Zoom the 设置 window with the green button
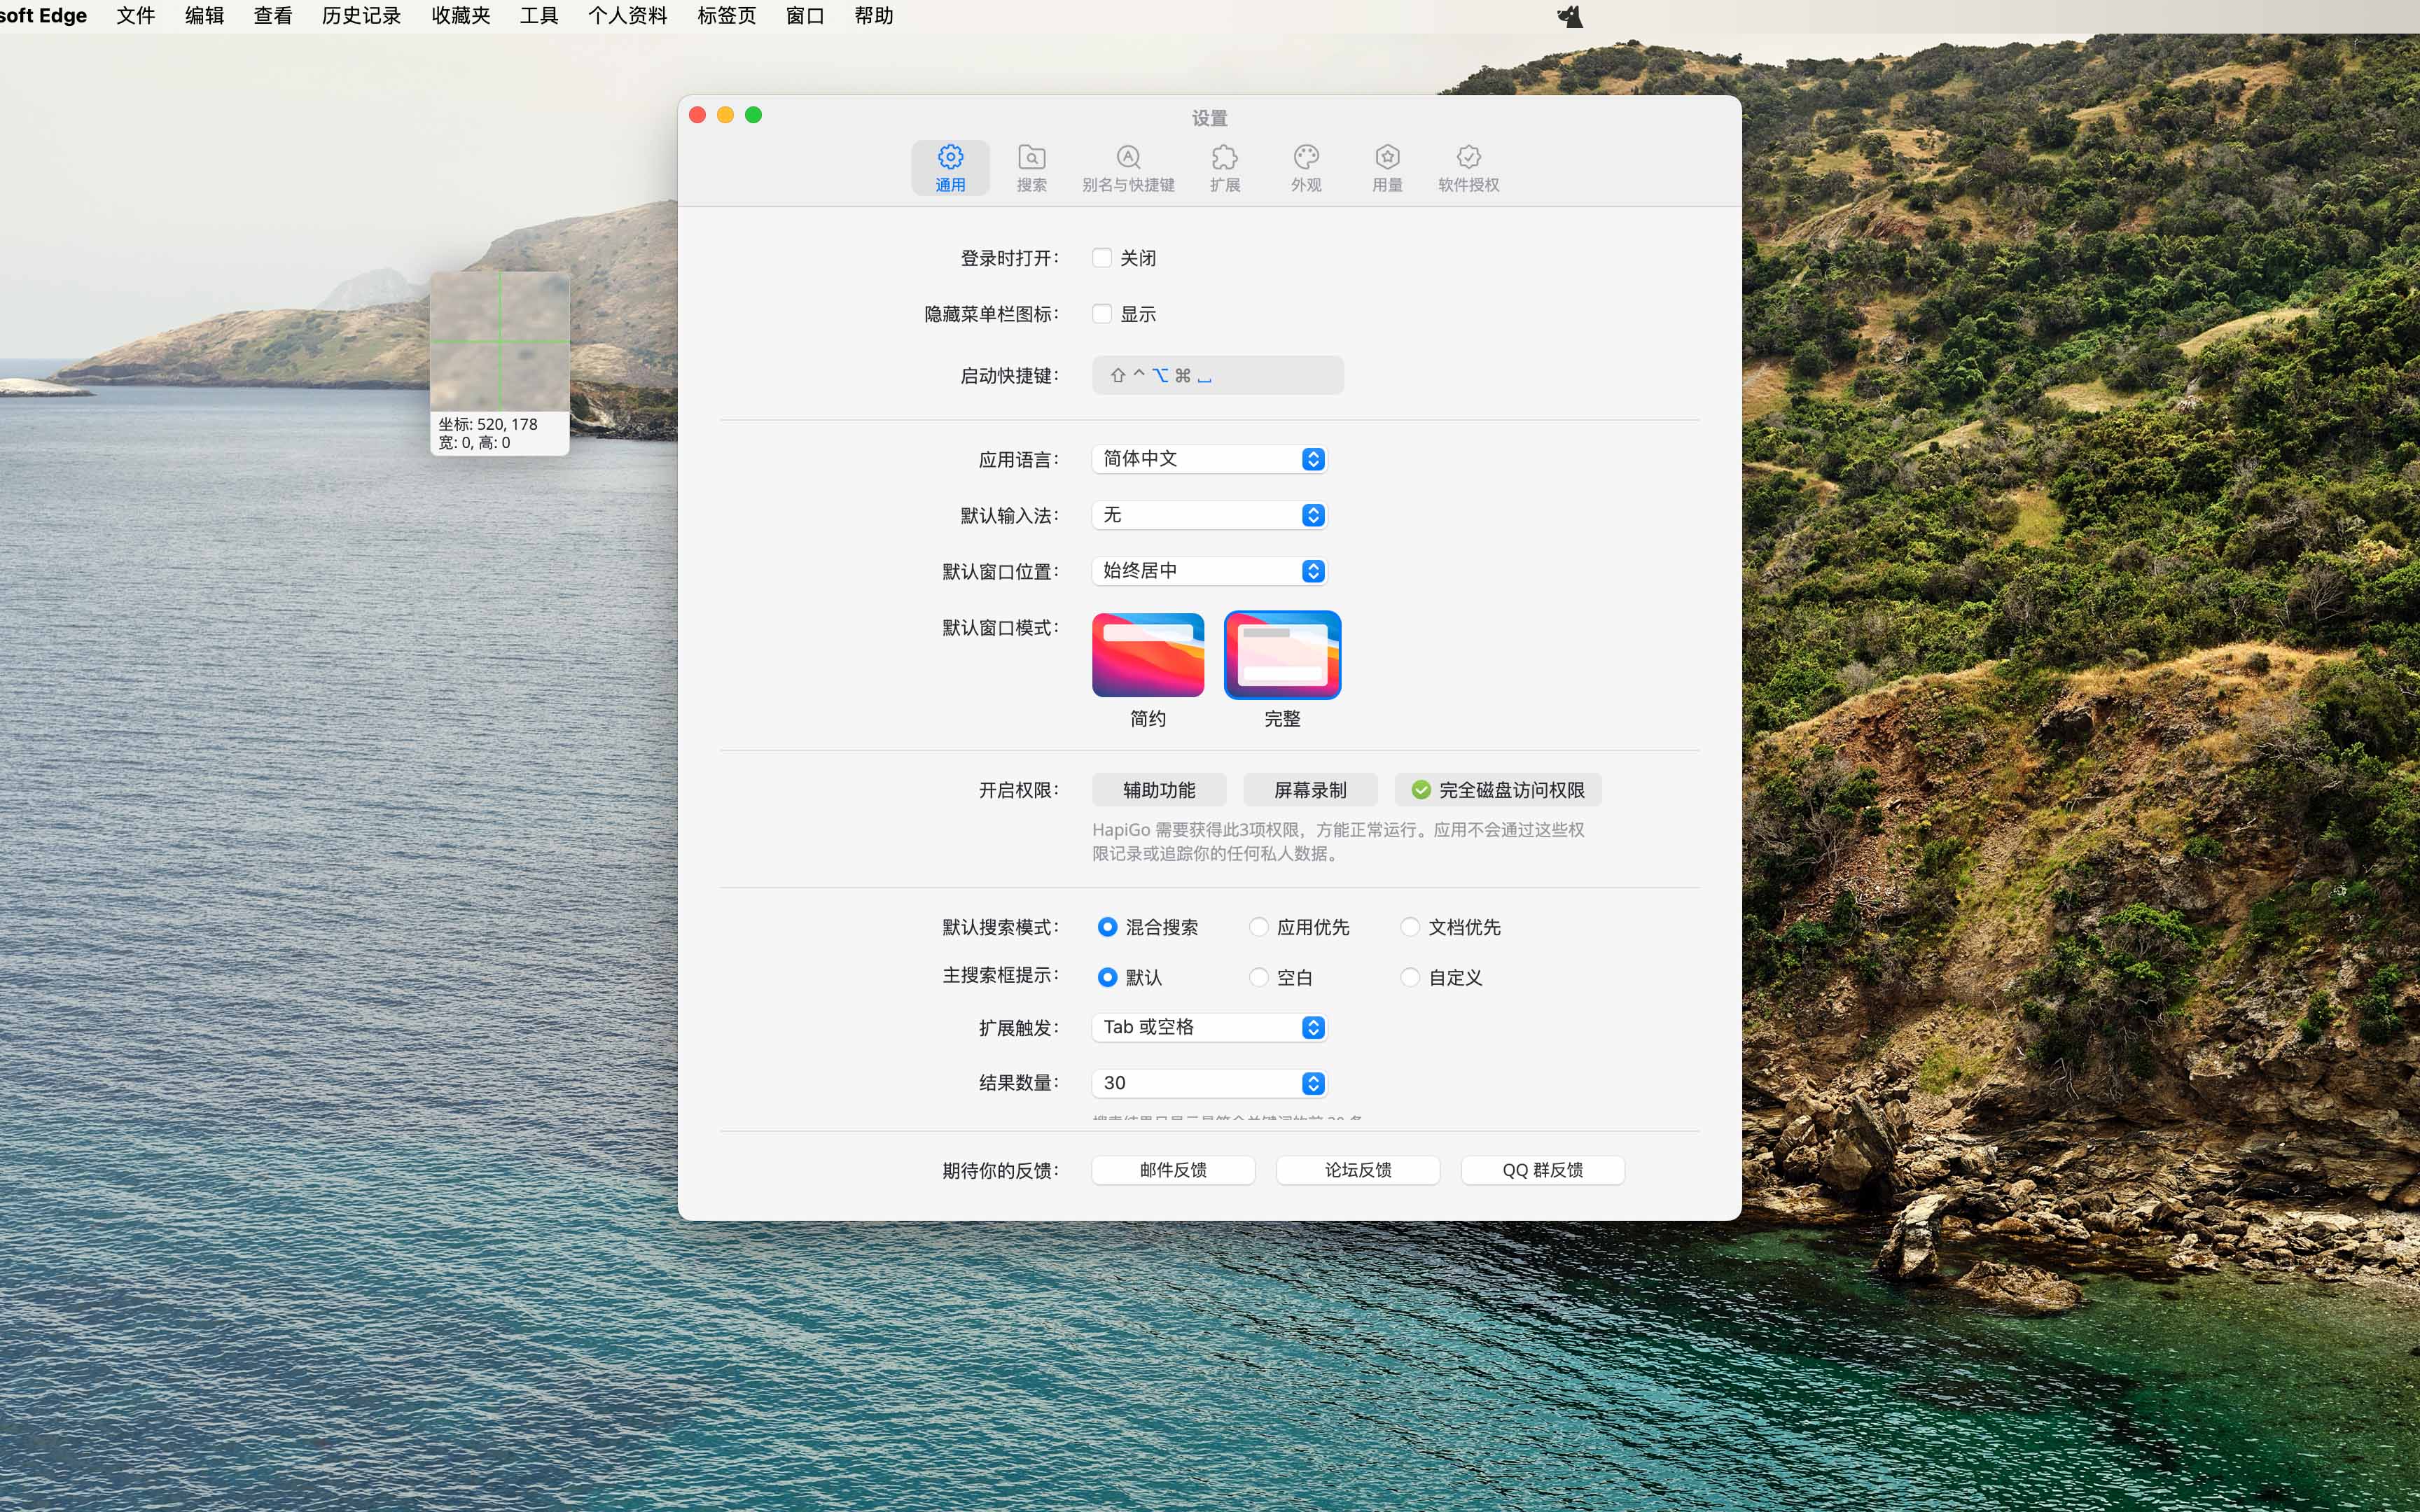2420x1512 pixels. (x=754, y=115)
